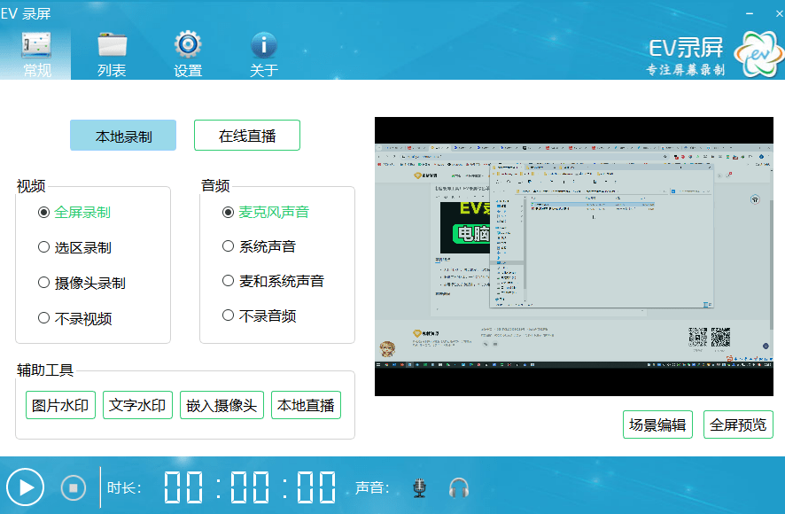Open 场景编辑 scene editor

(x=657, y=424)
